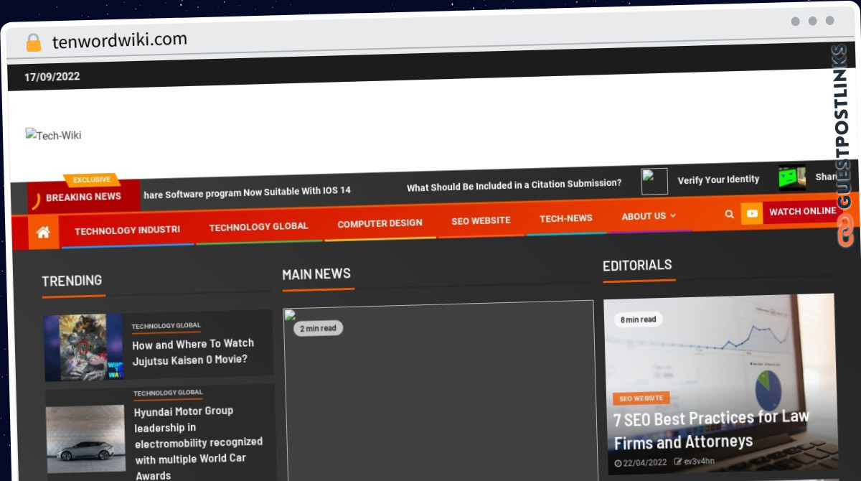
Task: Click the clock icon before 22/04/2022
Action: [618, 464]
